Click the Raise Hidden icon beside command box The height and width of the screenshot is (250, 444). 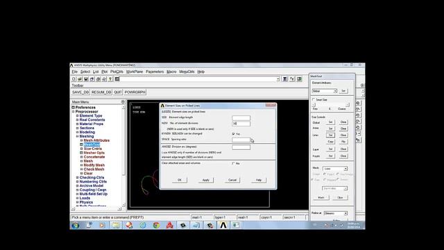pos(285,79)
